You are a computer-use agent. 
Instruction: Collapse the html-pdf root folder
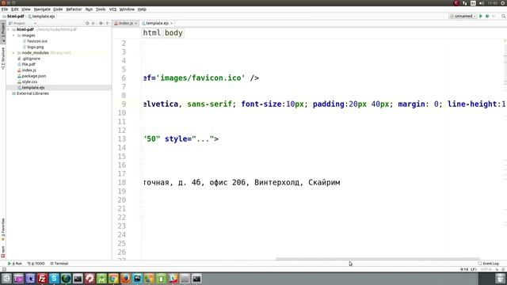[9, 29]
